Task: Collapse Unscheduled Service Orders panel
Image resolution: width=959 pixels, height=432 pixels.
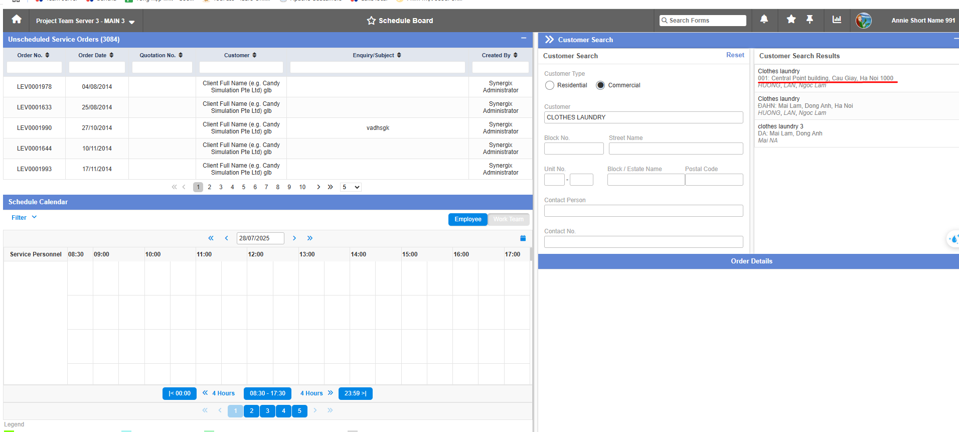Action: click(x=524, y=38)
